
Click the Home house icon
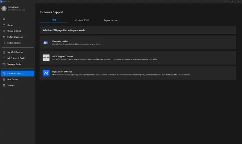4,25
